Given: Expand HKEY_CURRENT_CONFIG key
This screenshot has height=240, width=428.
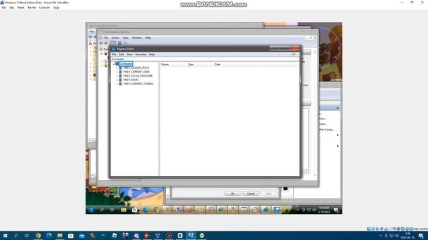Looking at the screenshot, I should pos(118,84).
